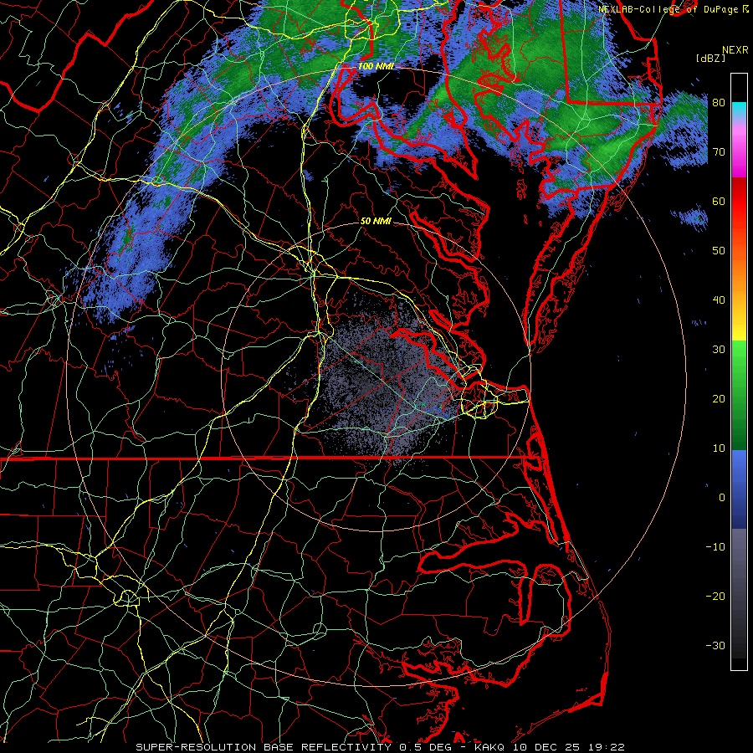This screenshot has height=753, width=753.
Task: Click the 10 value on dBZ scale
Action: pos(719,448)
